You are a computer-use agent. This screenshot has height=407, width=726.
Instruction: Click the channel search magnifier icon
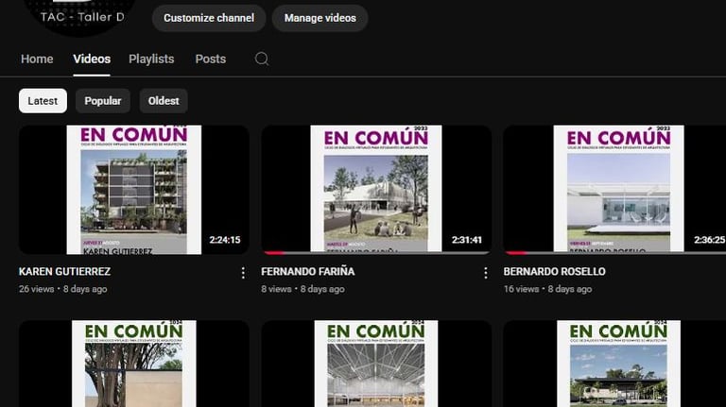[x=262, y=59]
